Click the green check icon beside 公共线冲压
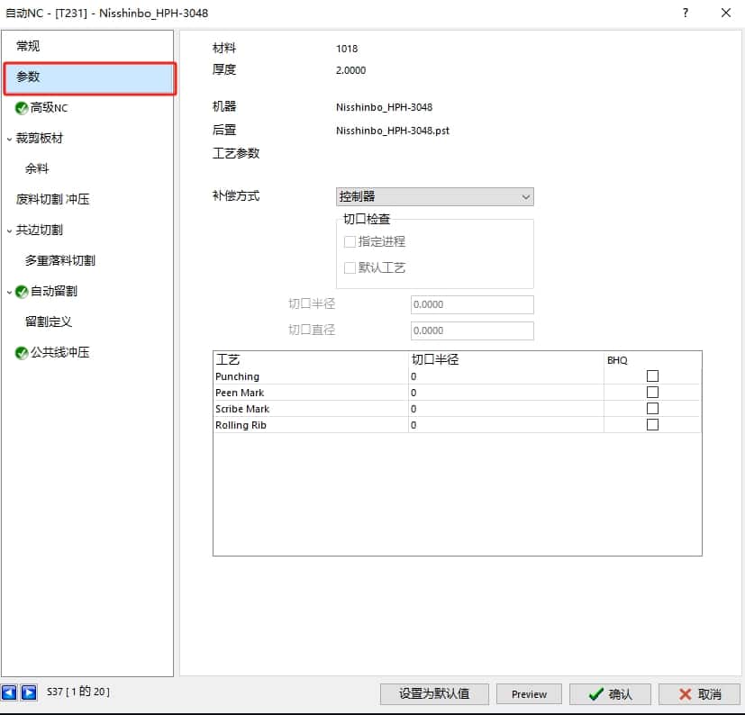Image resolution: width=745 pixels, height=715 pixels. [22, 353]
